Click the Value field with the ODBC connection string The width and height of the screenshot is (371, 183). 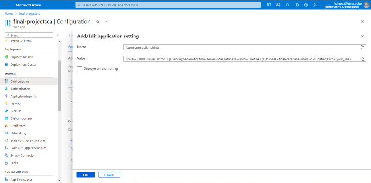point(245,59)
